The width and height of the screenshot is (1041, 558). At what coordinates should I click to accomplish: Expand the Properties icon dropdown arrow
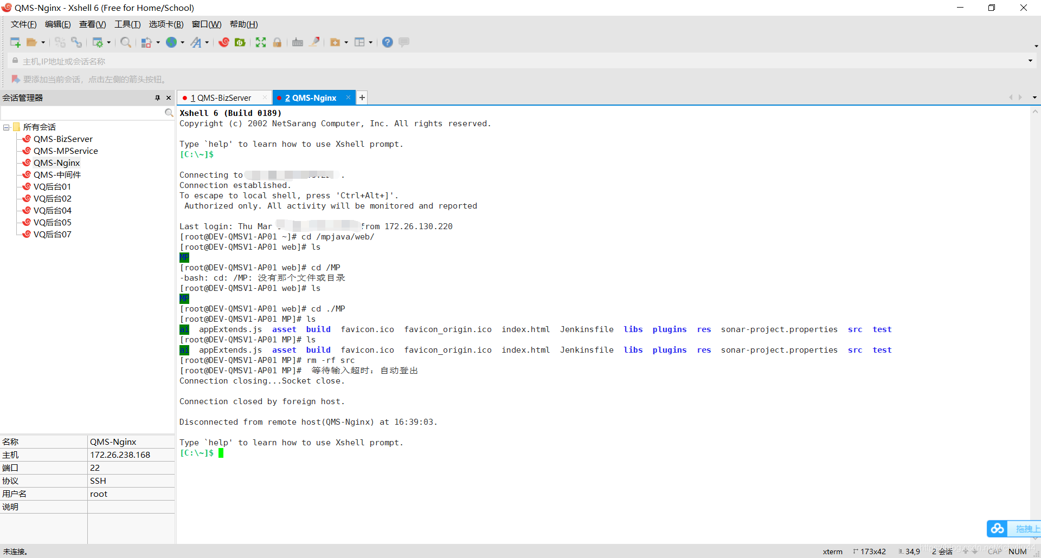(x=108, y=42)
